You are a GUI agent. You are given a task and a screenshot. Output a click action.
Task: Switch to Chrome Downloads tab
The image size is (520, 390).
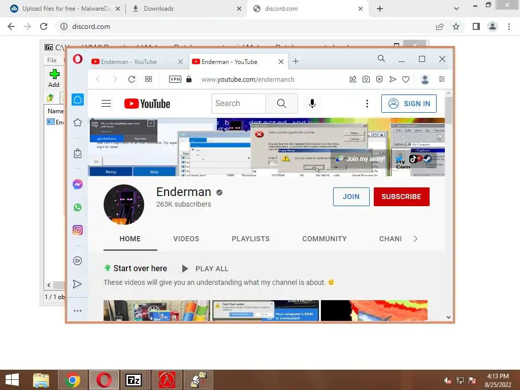187,9
